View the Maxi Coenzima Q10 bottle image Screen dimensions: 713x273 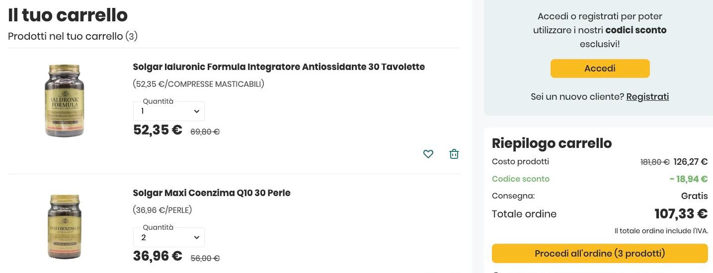click(65, 226)
